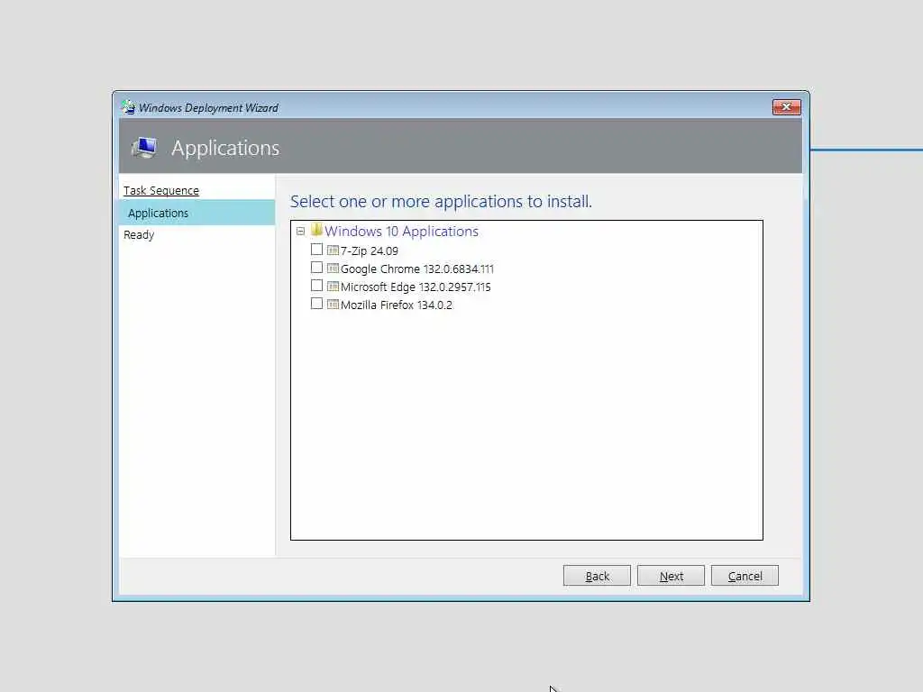Click the Google Chrome 132.0.6834.111 label

point(417,269)
